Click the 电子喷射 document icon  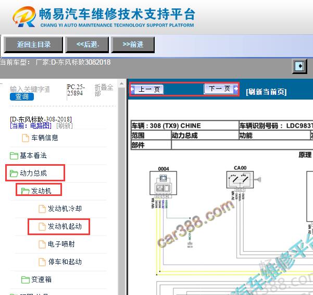tap(42, 244)
